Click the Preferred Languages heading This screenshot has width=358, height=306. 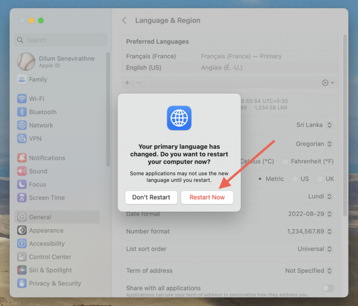pos(157,42)
